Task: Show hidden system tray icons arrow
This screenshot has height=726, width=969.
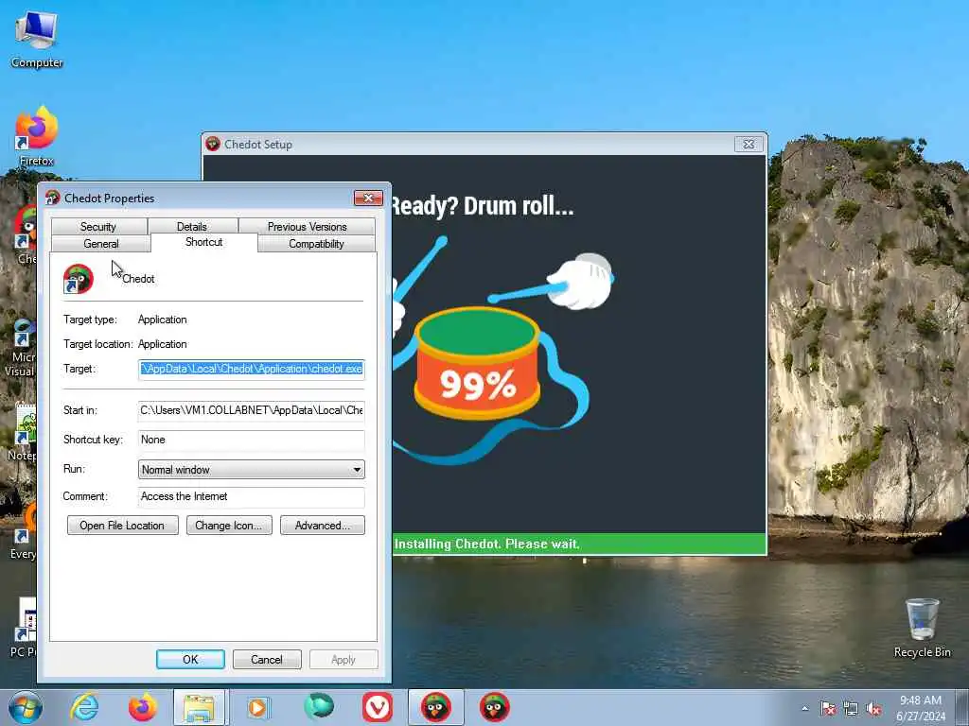Action: coord(804,709)
